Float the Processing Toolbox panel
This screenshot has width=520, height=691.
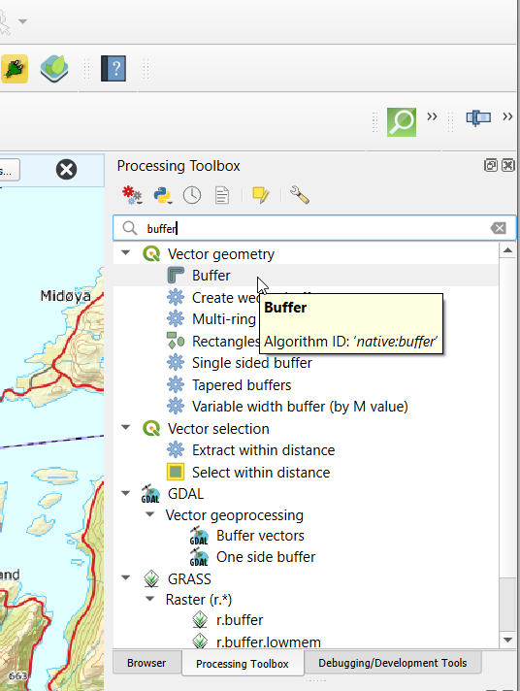(x=491, y=165)
